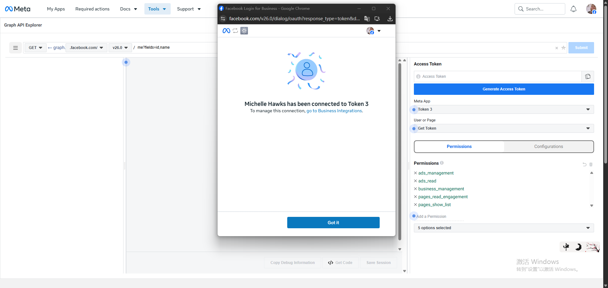Click the download icon in popup address bar
The width and height of the screenshot is (608, 288).
pos(390,19)
